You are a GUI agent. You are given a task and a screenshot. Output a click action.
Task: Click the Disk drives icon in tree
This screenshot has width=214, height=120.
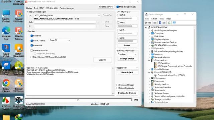pyautogui.click(x=152, y=36)
